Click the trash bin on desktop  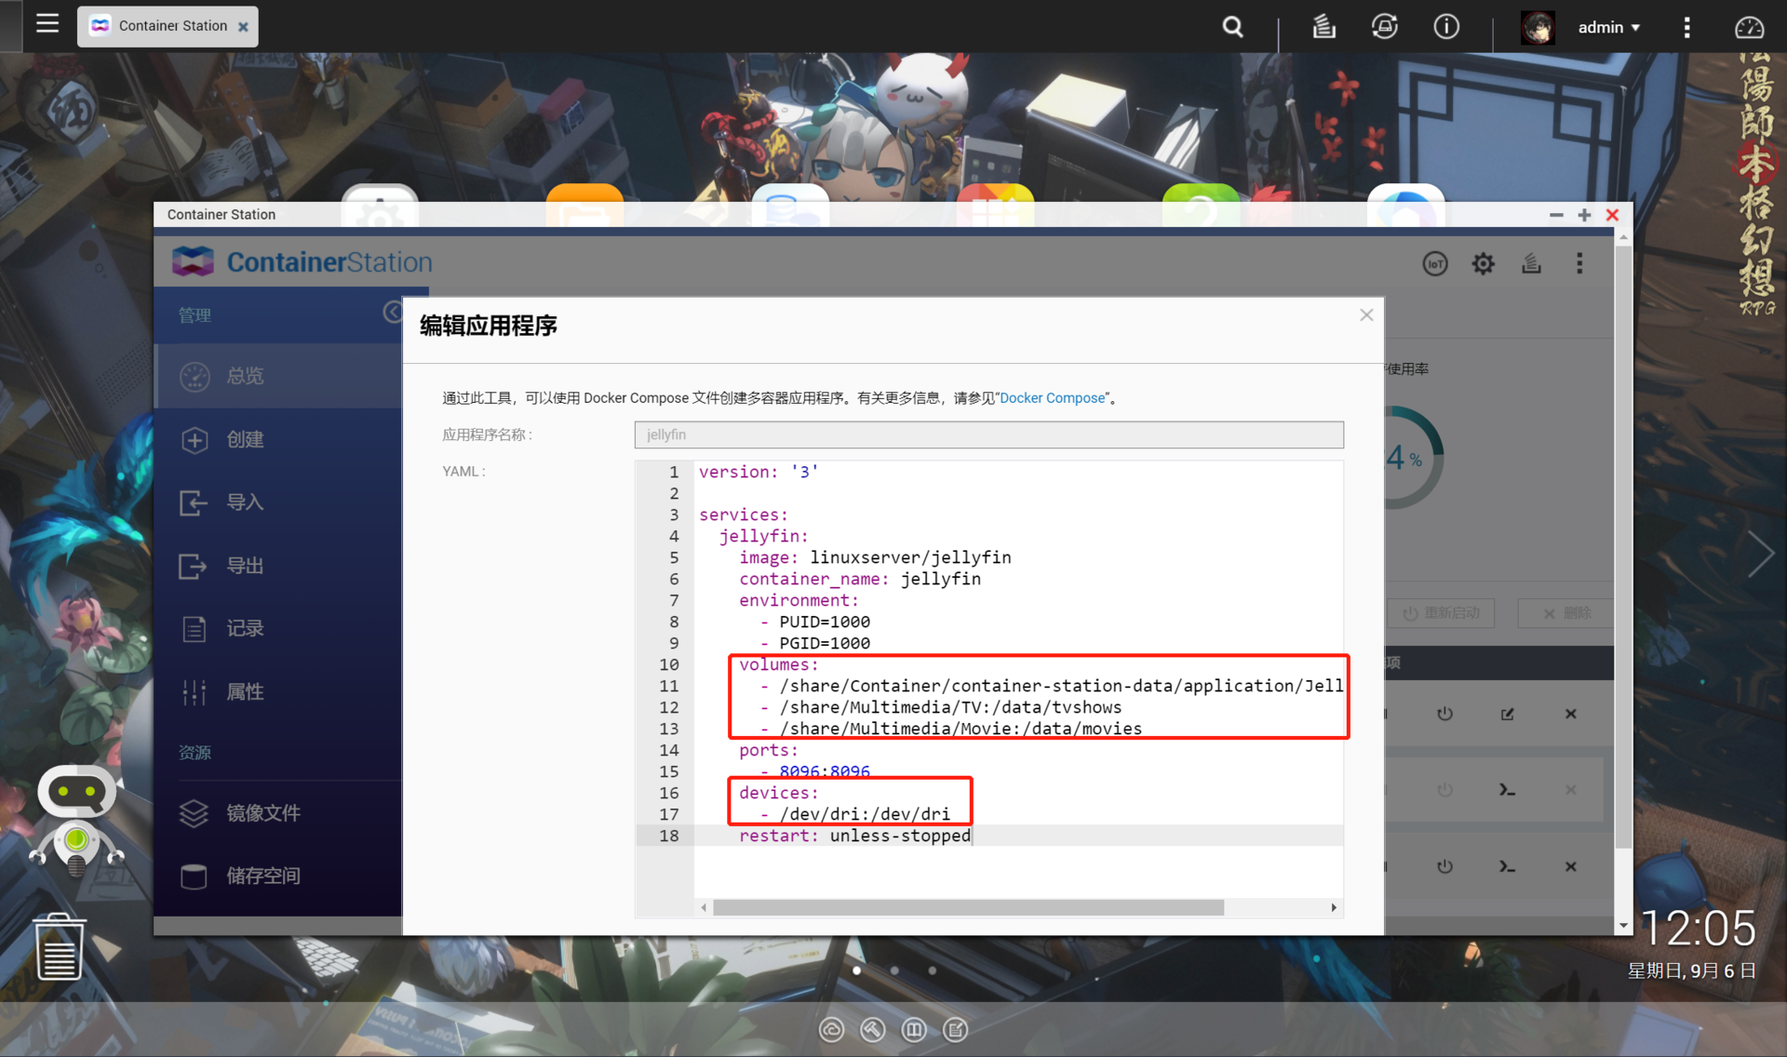click(60, 947)
